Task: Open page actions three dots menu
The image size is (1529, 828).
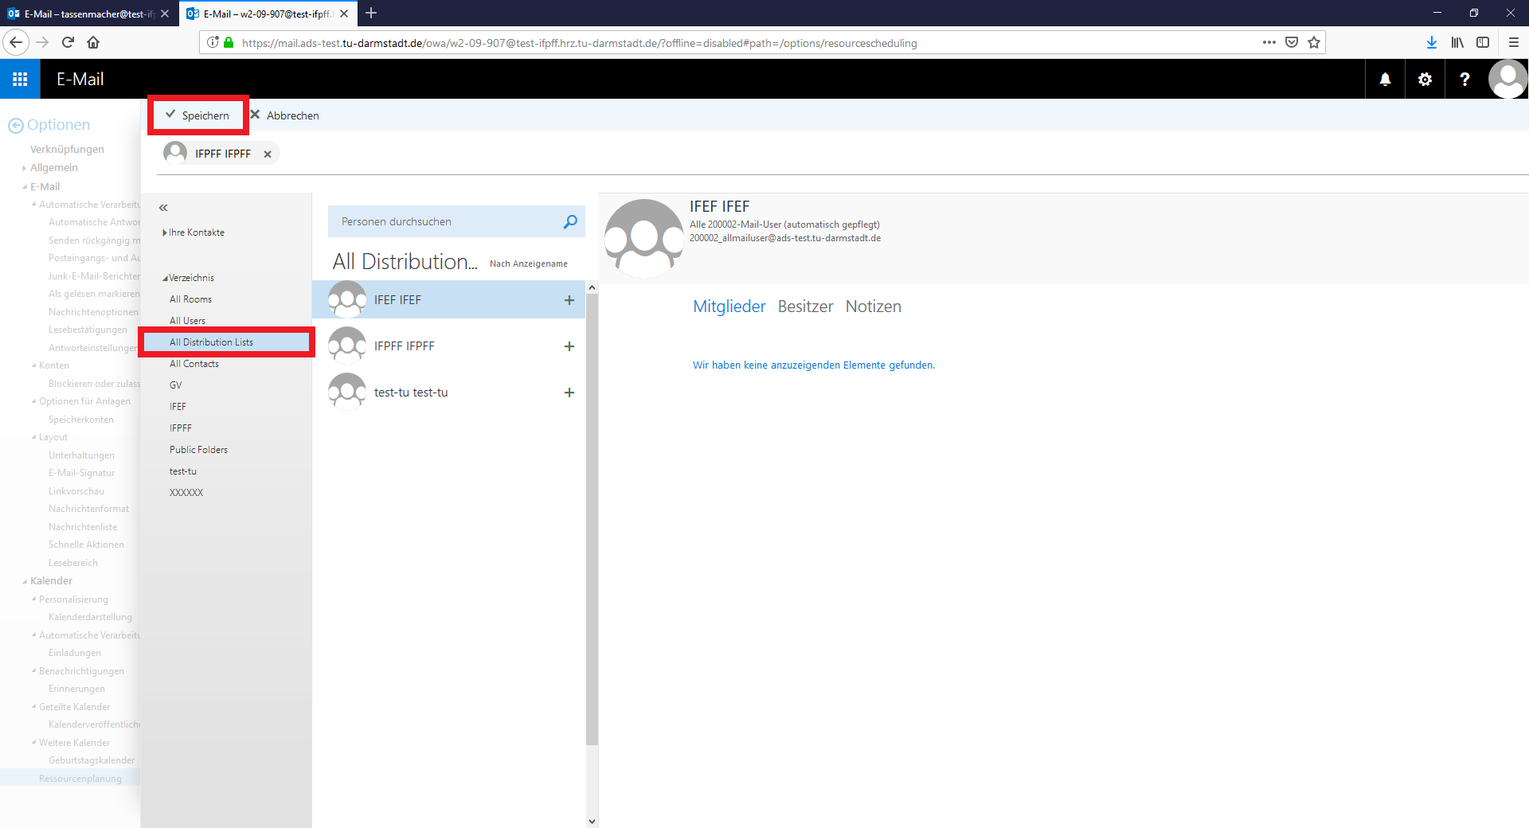Action: click(x=1269, y=42)
